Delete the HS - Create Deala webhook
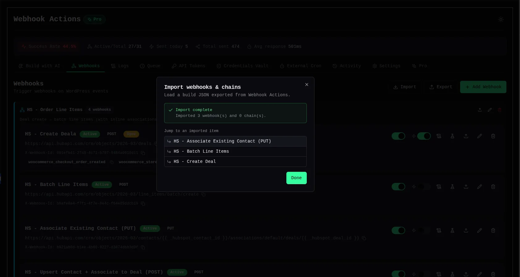The height and width of the screenshot is (277, 520). point(493,136)
